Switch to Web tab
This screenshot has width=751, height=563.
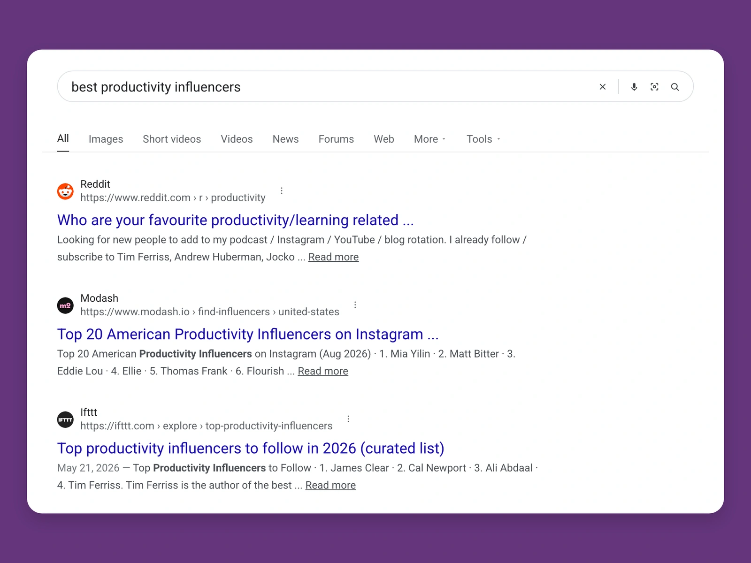tap(384, 139)
